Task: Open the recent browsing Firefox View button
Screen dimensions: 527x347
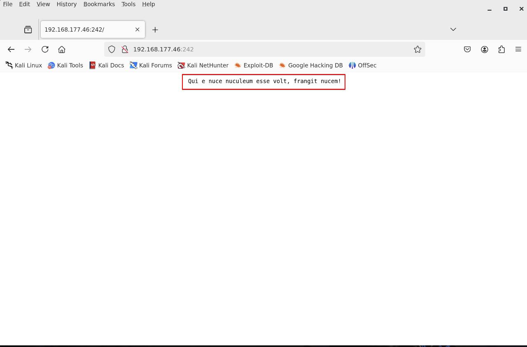Action: click(28, 30)
